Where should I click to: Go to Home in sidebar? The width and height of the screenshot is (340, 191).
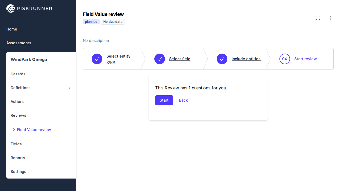pyautogui.click(x=12, y=29)
